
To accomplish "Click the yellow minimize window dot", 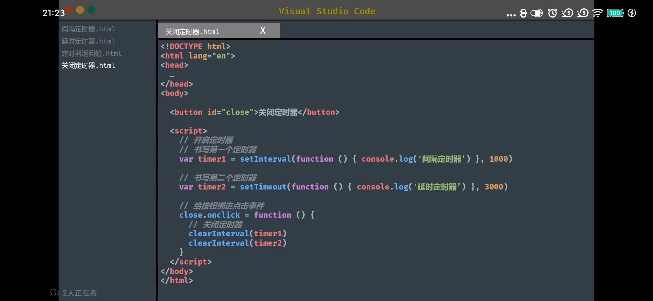I will pyautogui.click(x=80, y=10).
